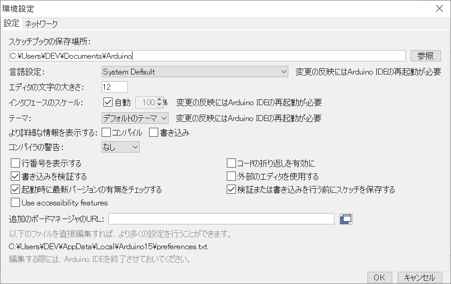Screen dimensions: 451x284
Task: Select the 設定 tab
Action: pyautogui.click(x=11, y=23)
